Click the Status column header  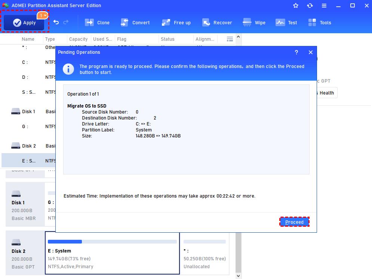pos(167,39)
